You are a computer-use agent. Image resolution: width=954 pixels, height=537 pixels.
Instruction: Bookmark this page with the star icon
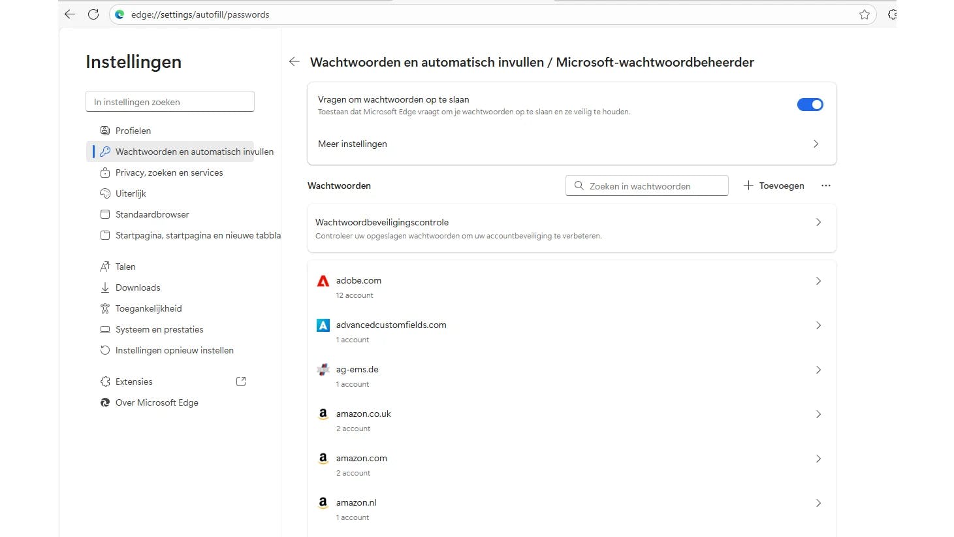(865, 14)
